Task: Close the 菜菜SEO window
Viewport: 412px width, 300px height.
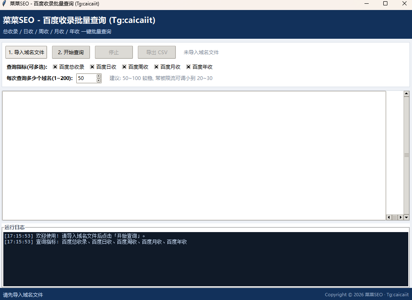Action: pyautogui.click(x=405, y=4)
